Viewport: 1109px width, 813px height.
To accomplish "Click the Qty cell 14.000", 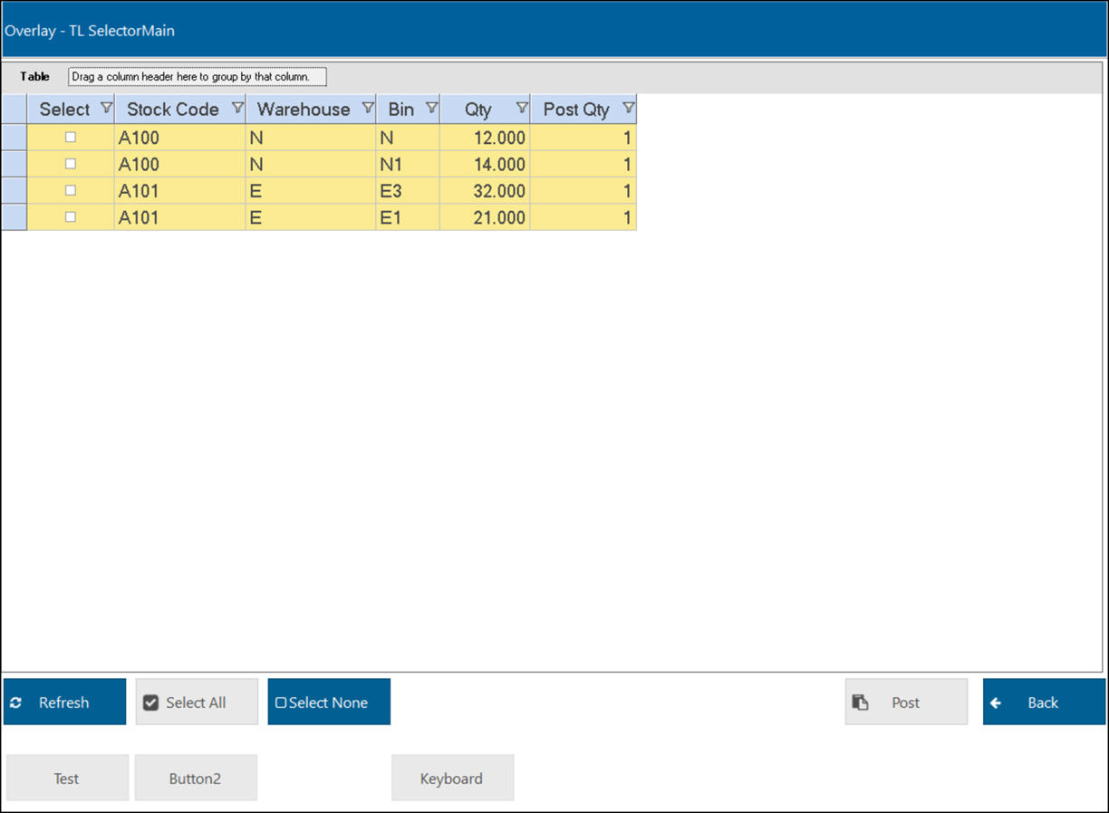I will 485,164.
